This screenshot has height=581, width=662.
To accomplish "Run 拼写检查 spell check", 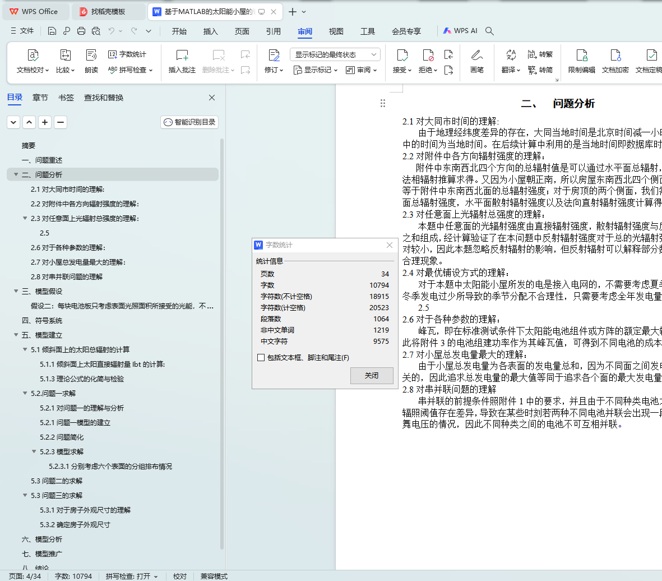I will click(x=130, y=70).
